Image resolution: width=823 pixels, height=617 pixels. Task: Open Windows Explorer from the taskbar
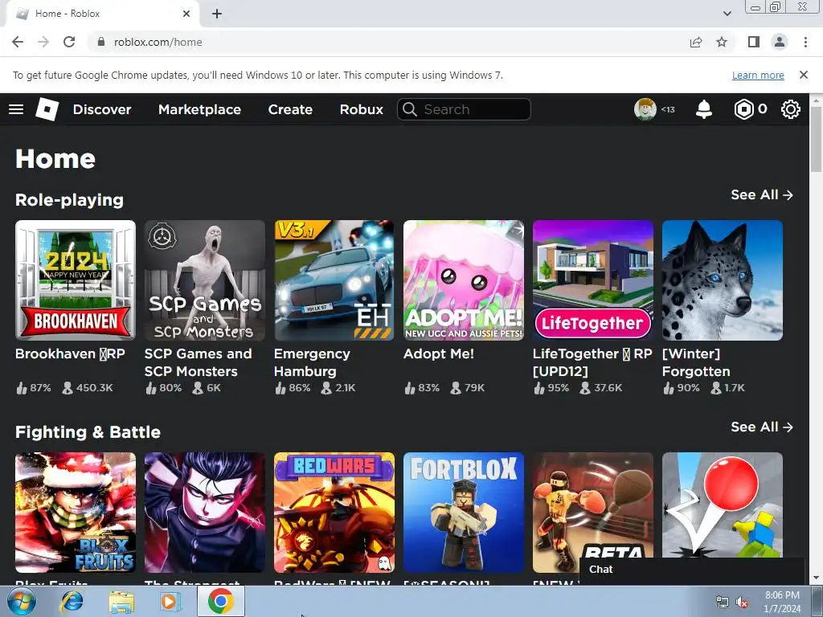tap(121, 601)
